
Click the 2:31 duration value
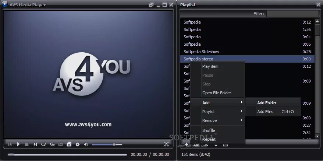click(x=306, y=133)
